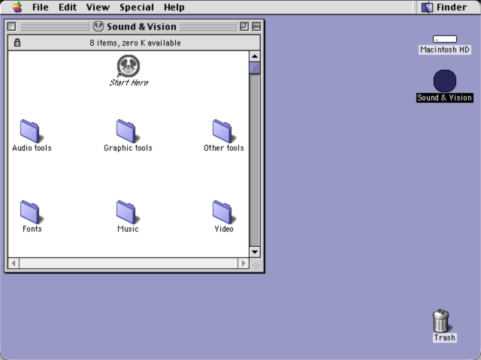Select the Macintosh HD disk icon
Image resolution: width=481 pixels, height=360 pixels.
click(x=445, y=39)
